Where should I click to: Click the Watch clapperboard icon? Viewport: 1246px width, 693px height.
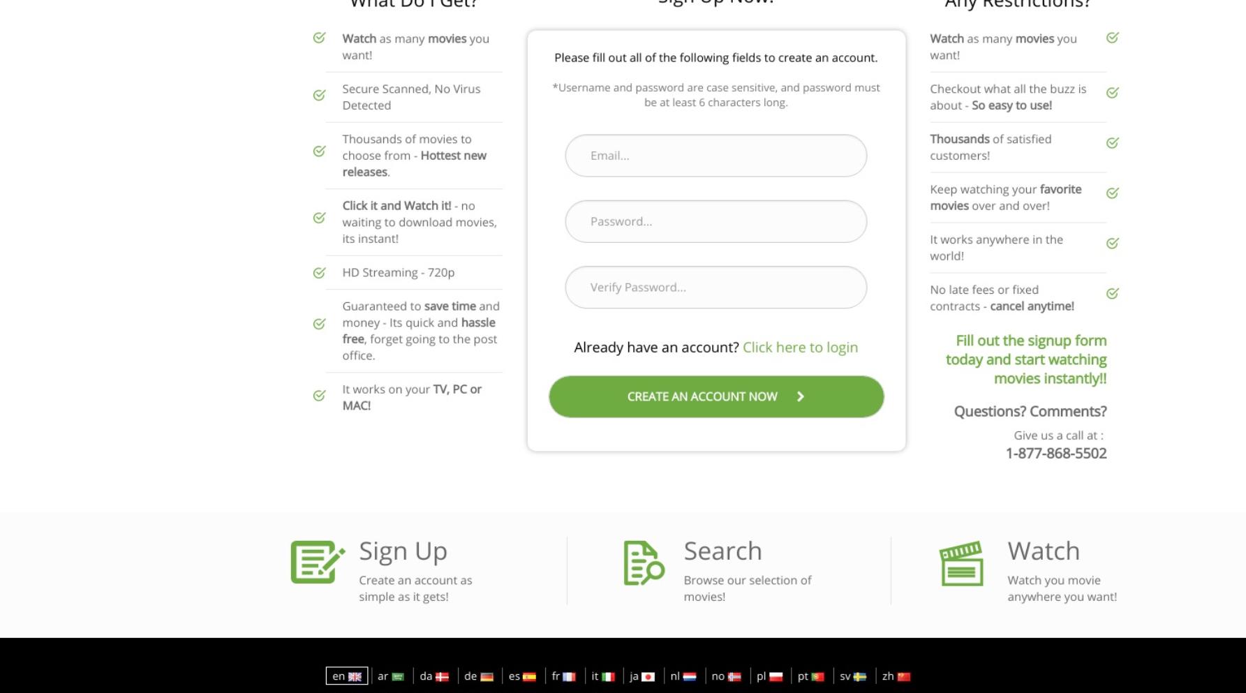pos(961,563)
